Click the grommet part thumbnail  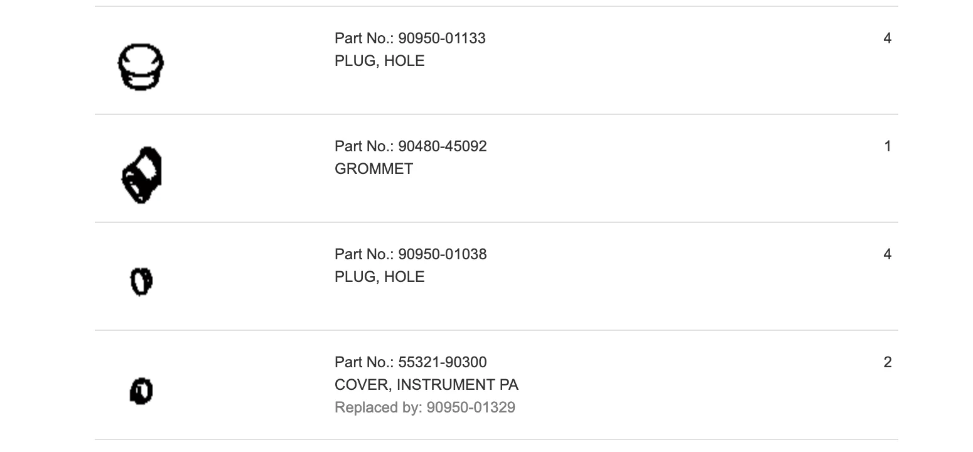point(141,175)
